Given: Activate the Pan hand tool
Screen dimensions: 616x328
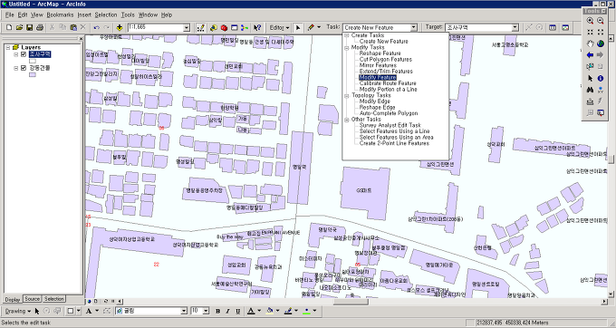Looking at the screenshot, I should click(590, 43).
